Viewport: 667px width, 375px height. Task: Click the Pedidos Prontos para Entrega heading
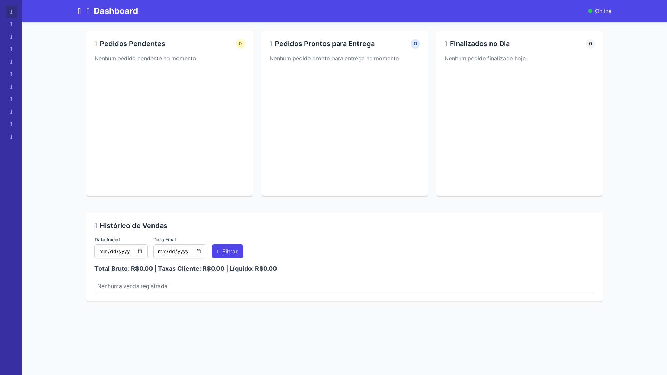[325, 44]
